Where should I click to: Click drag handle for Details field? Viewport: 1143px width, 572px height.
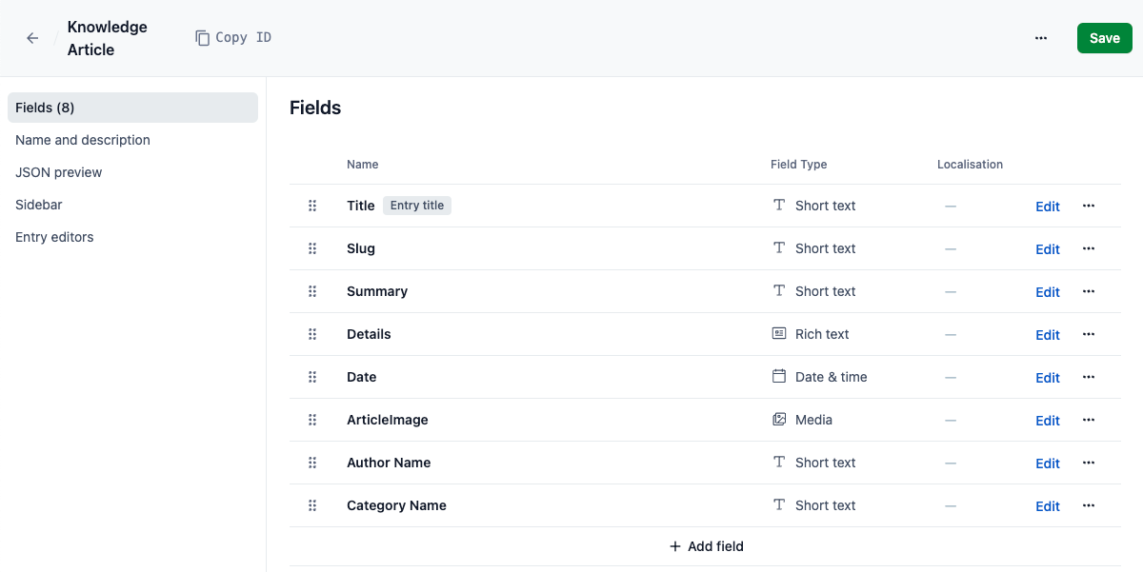(x=312, y=334)
